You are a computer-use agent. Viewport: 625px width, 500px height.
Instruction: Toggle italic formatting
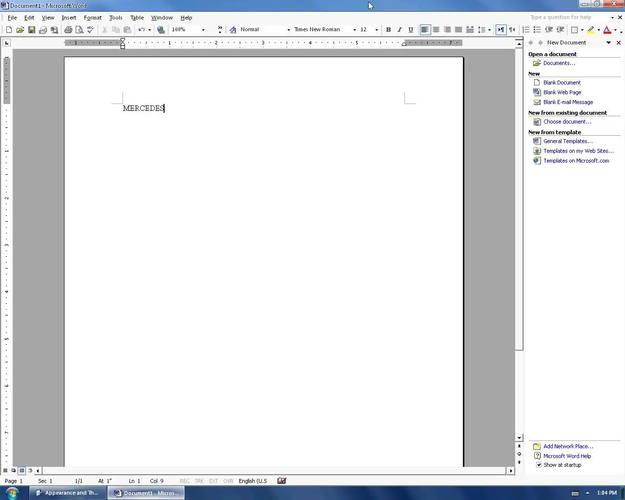399,30
